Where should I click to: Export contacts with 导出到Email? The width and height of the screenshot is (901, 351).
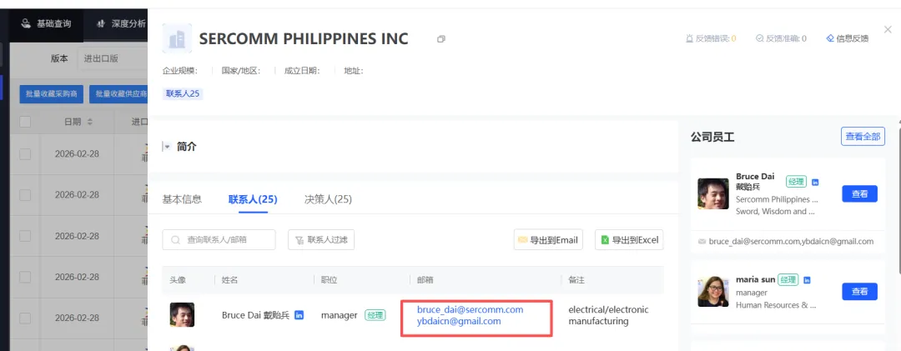[548, 239]
